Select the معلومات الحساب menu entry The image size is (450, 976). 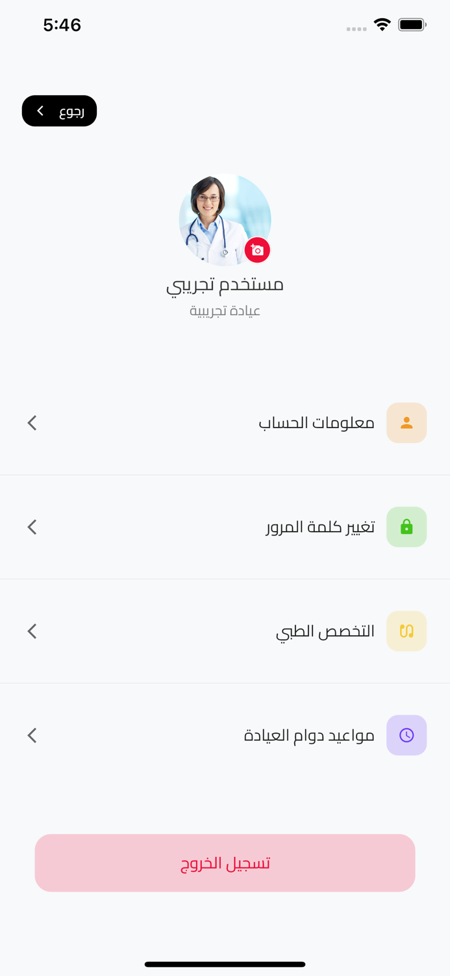[x=317, y=422]
